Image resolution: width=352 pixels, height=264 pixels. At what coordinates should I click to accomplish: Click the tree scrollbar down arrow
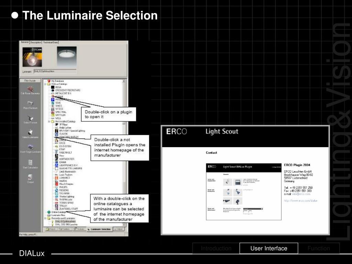(x=124, y=224)
